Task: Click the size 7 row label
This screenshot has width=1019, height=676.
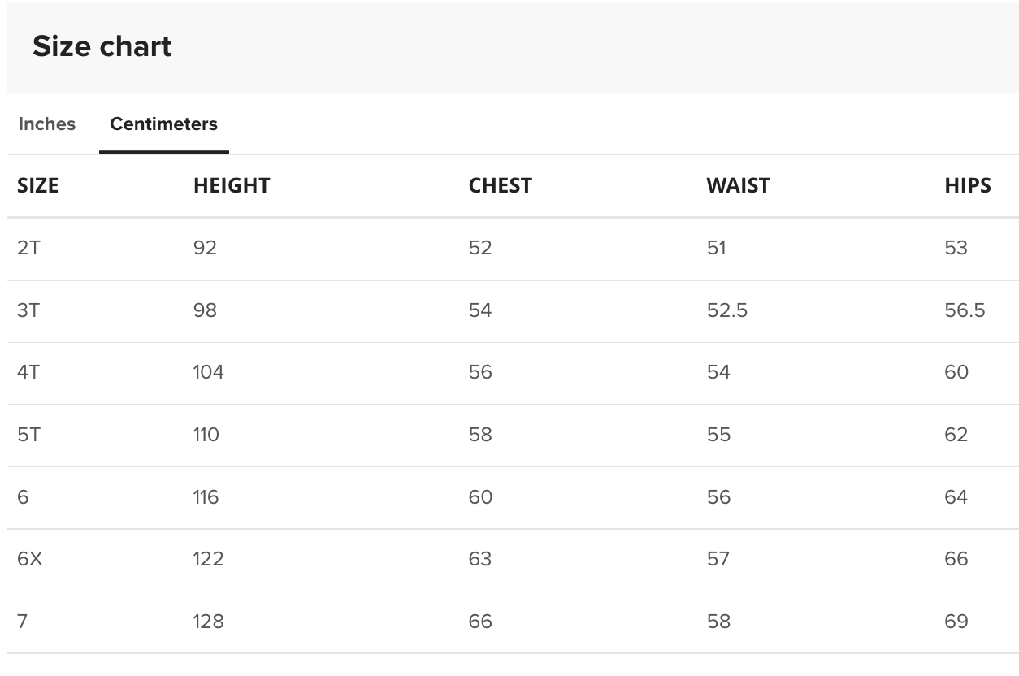Action: (x=22, y=622)
